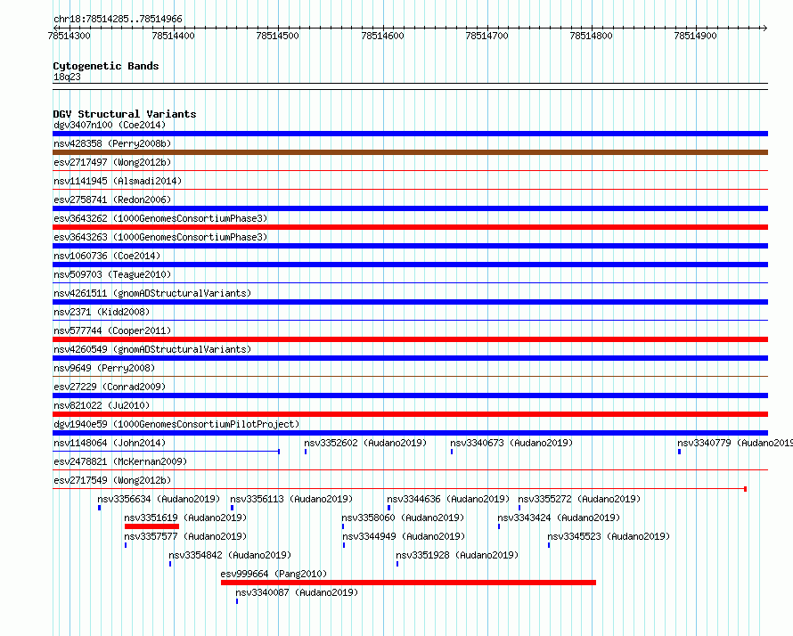The height and width of the screenshot is (636, 793).
Task: Select the nsv3357577 (Audano2019) label
Action: click(x=185, y=536)
